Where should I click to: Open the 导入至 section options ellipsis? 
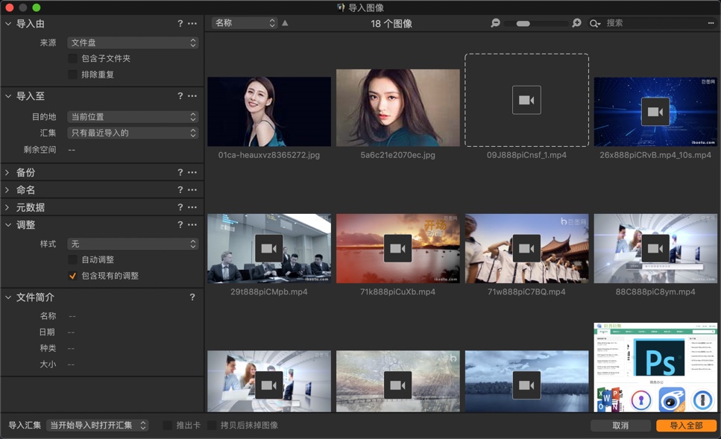pos(192,95)
